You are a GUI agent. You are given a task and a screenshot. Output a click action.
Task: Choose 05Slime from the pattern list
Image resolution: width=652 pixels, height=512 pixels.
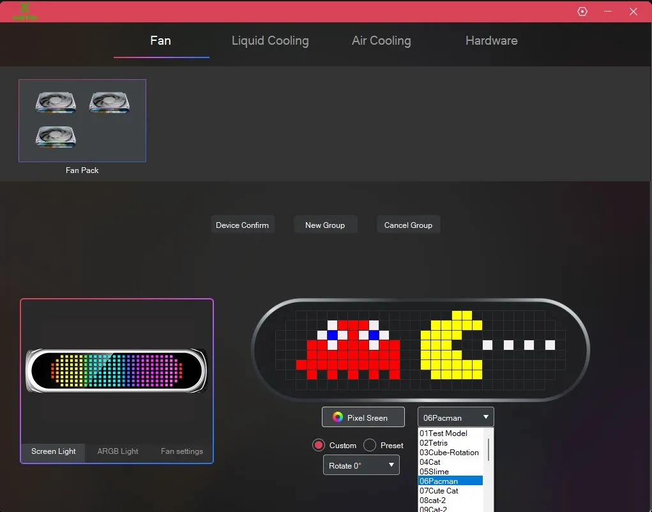point(450,472)
